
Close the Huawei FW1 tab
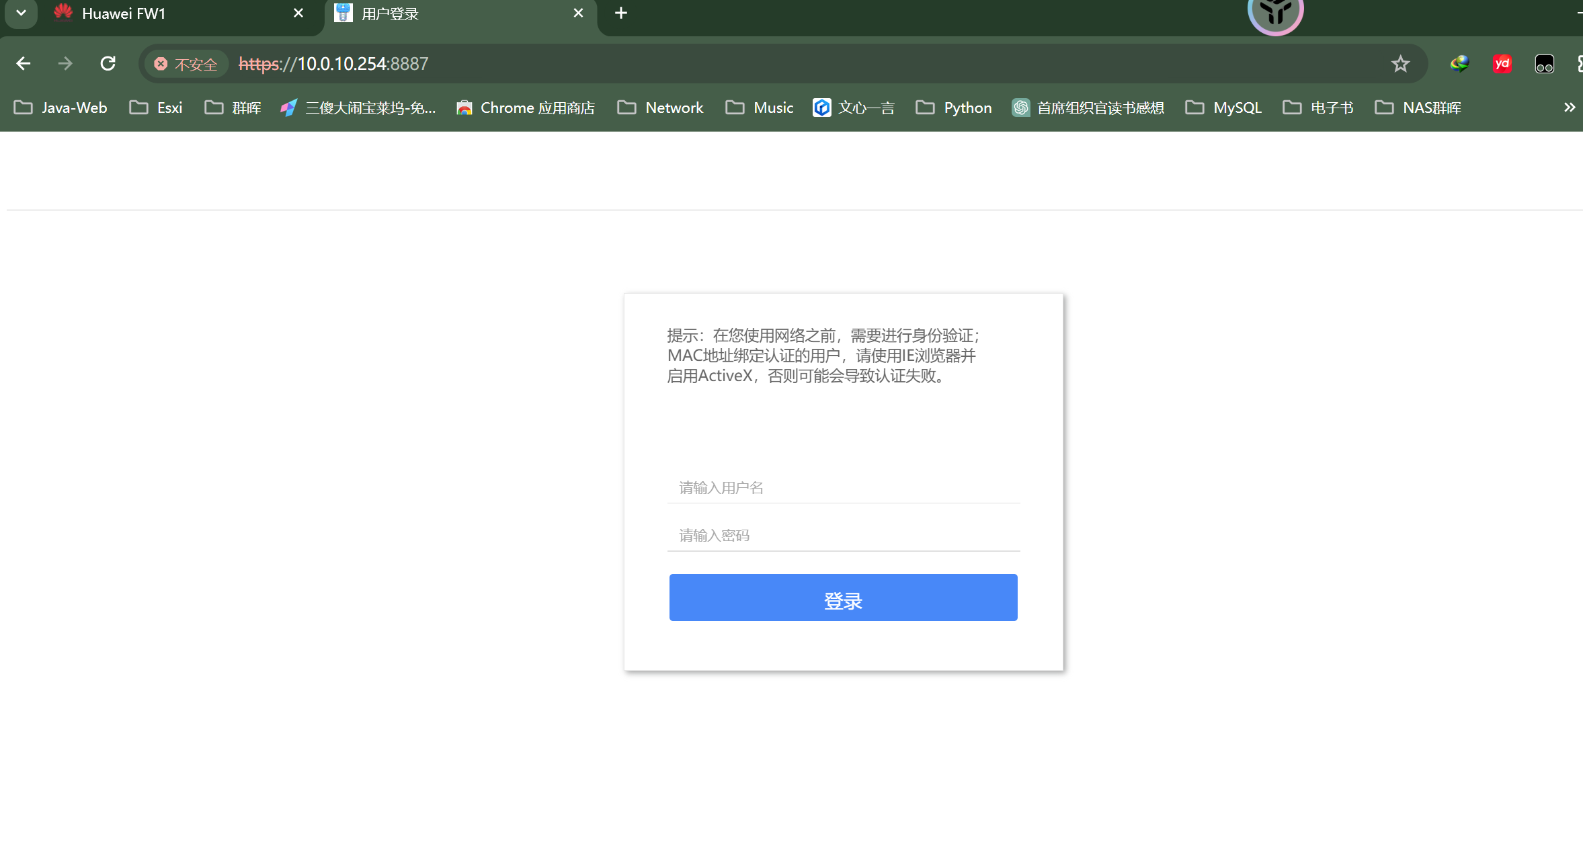[298, 13]
